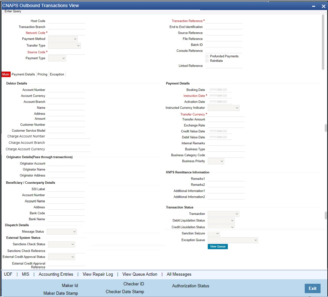Viewport: 328px width, 297px height.
Task: Click the Host Code input field
Action: [66, 21]
